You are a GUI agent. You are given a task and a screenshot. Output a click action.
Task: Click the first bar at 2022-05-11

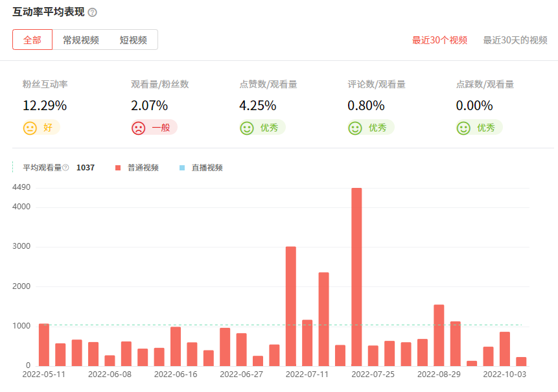(44, 345)
